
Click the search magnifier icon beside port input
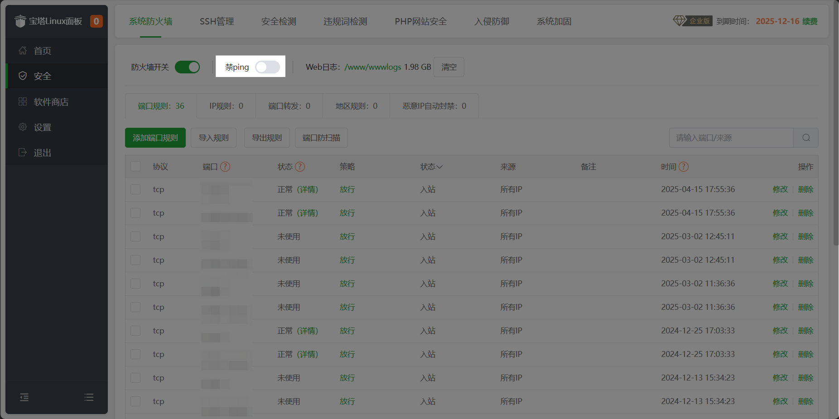[806, 137]
